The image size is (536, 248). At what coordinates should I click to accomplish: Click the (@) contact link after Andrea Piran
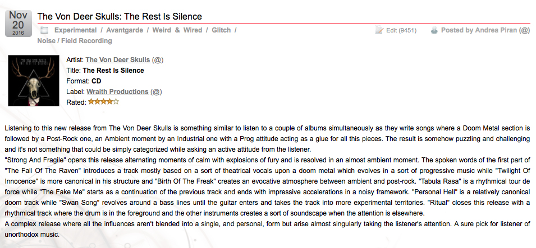point(524,30)
